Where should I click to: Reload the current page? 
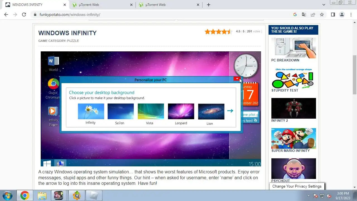point(24,15)
